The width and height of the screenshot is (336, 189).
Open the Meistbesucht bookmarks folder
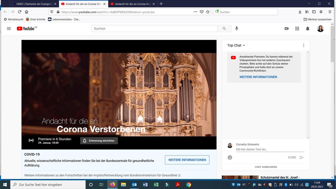(x=13, y=19)
